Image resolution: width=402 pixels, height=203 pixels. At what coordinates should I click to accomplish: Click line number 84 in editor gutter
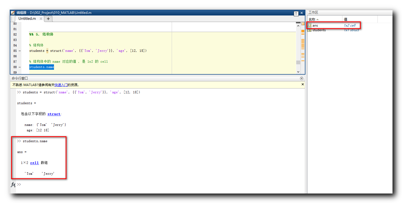point(15,45)
